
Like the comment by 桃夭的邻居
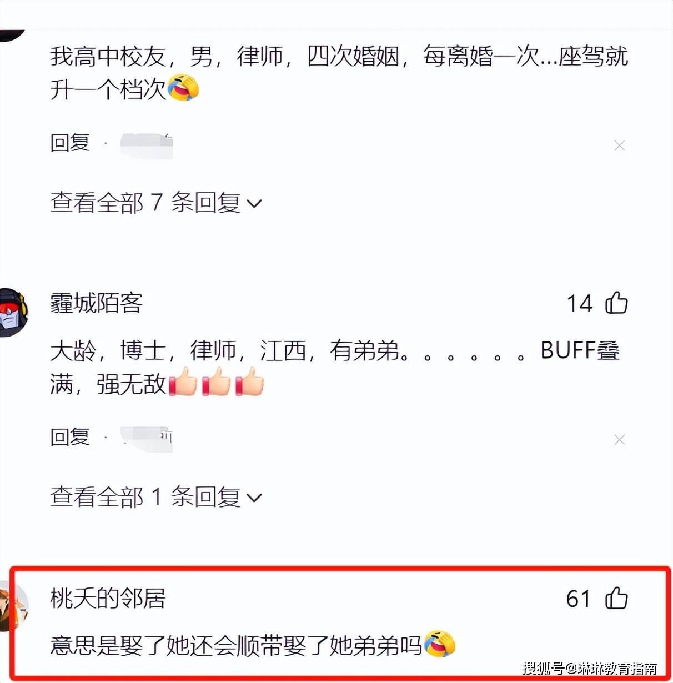[x=616, y=599]
